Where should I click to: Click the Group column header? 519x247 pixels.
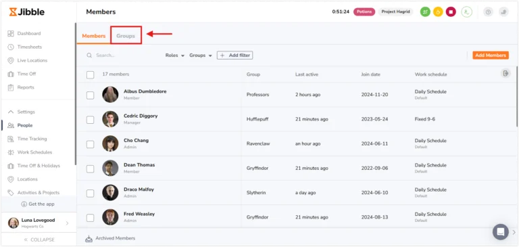pyautogui.click(x=253, y=74)
